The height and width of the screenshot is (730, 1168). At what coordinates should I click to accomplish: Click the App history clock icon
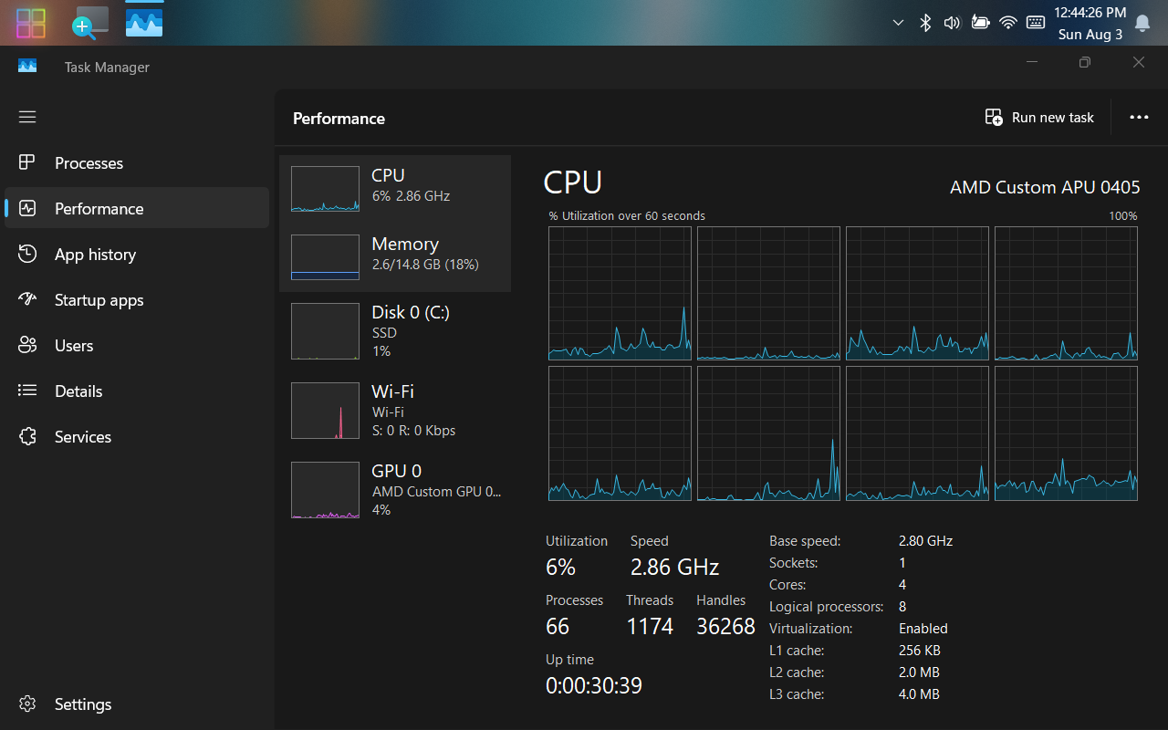(27, 254)
